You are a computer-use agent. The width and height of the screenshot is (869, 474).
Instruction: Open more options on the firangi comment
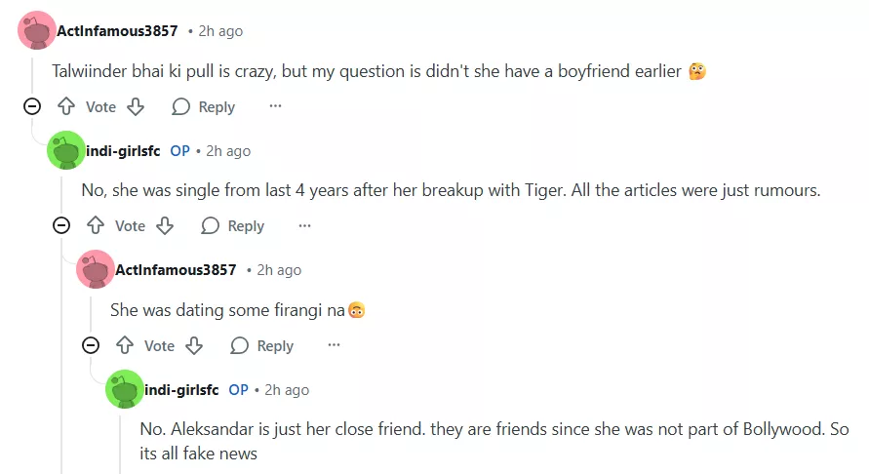[x=334, y=345]
